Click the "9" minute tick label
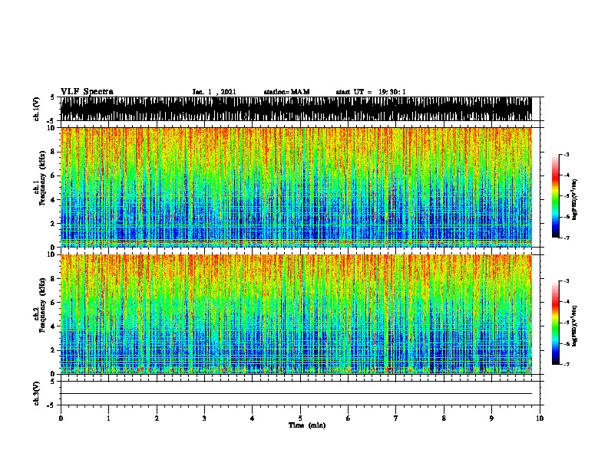The image size is (608, 469). (x=491, y=418)
